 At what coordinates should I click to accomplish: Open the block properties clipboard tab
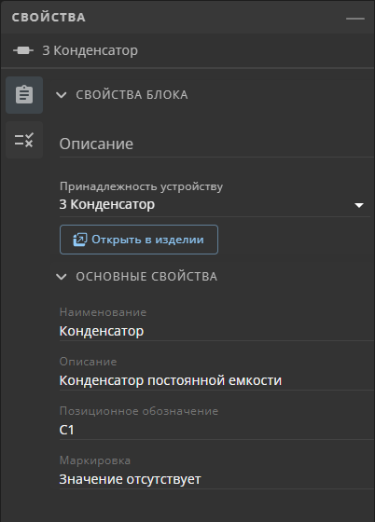coord(24,95)
